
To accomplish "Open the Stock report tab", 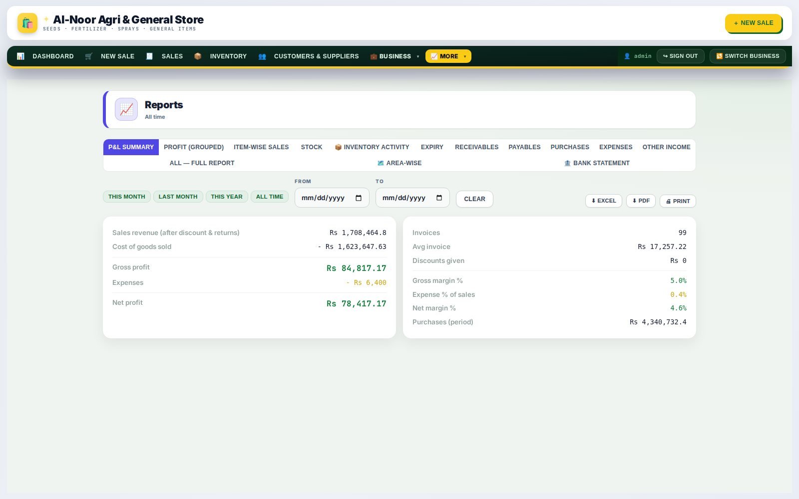I will click(312, 147).
